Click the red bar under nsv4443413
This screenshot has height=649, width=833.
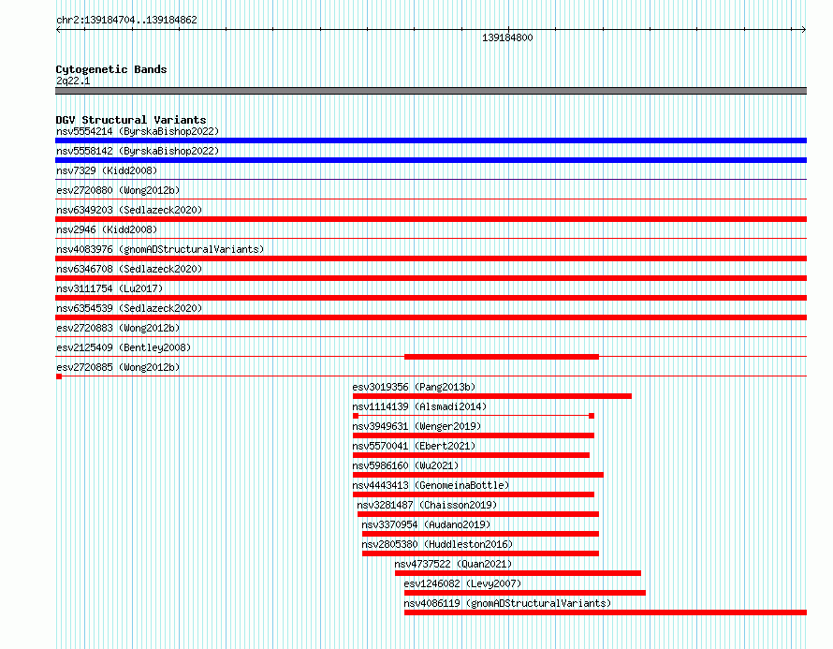[x=474, y=494]
